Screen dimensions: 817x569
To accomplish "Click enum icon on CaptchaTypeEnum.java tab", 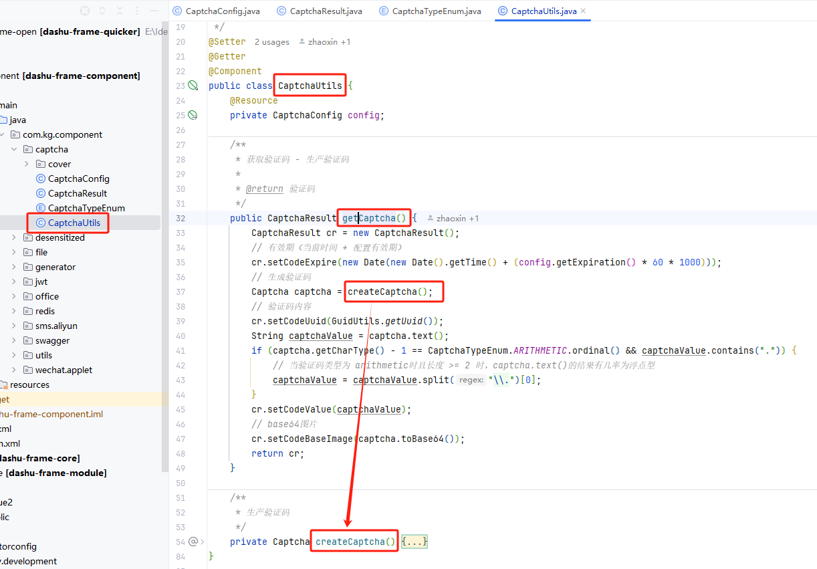I will click(x=384, y=11).
